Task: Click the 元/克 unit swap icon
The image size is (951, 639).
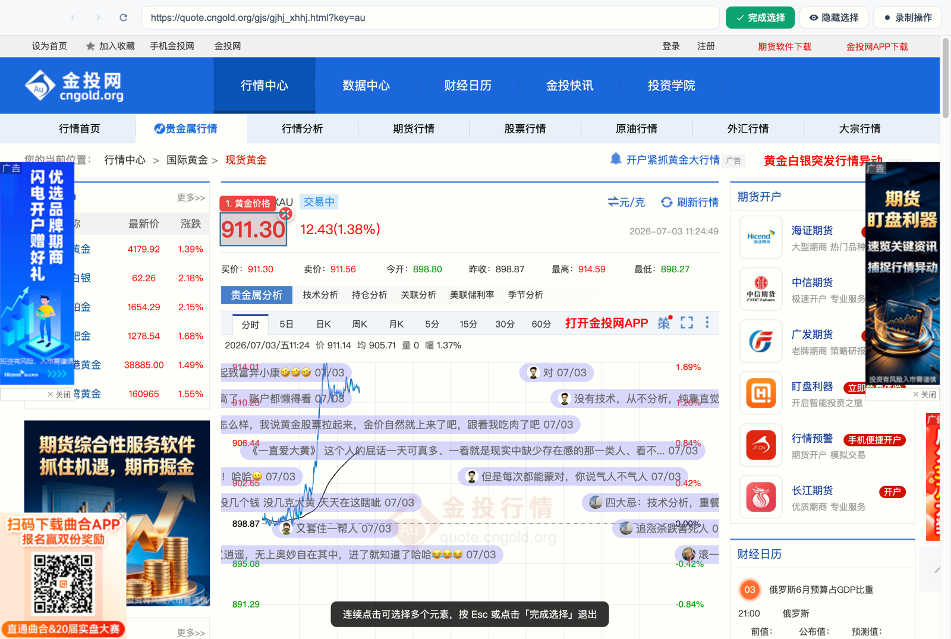Action: tap(613, 202)
